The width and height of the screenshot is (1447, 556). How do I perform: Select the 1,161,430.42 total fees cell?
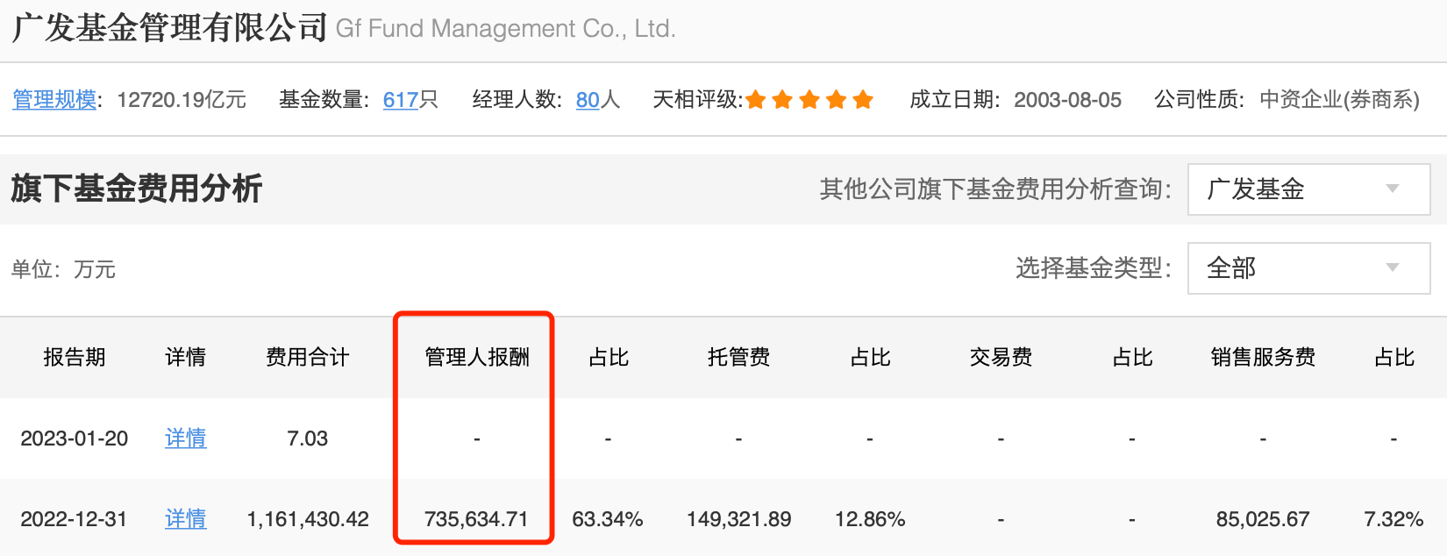pyautogui.click(x=308, y=519)
